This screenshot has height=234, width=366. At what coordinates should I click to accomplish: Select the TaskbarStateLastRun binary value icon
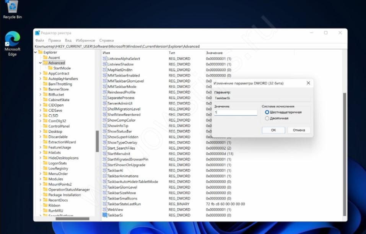(105, 204)
